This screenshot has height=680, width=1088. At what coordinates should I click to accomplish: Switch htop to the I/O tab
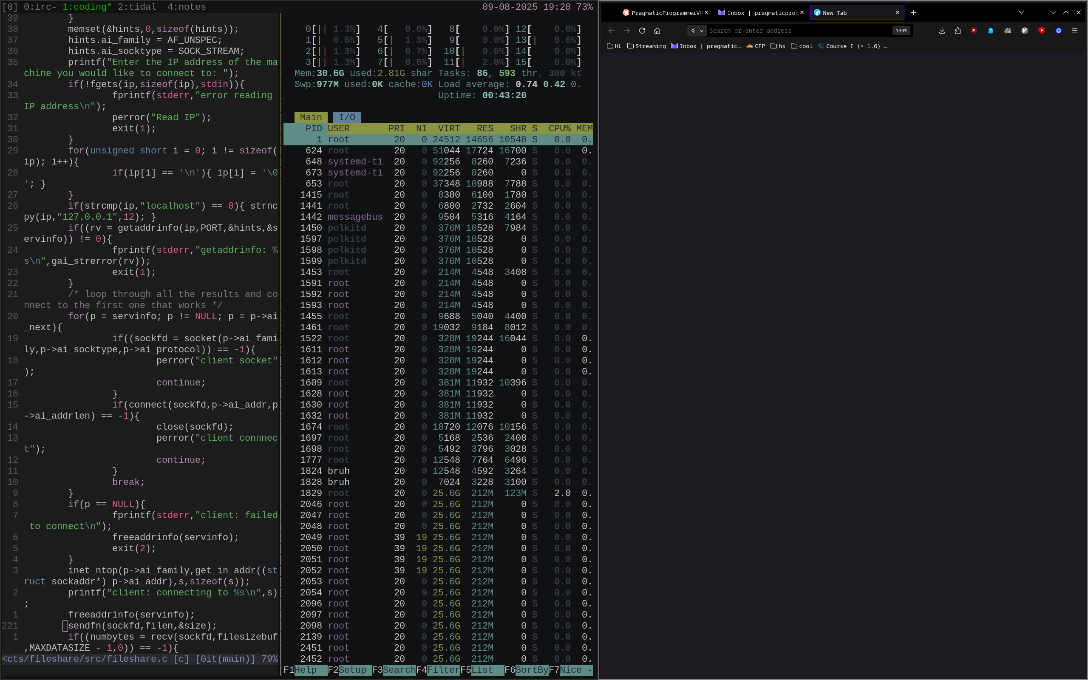347,117
